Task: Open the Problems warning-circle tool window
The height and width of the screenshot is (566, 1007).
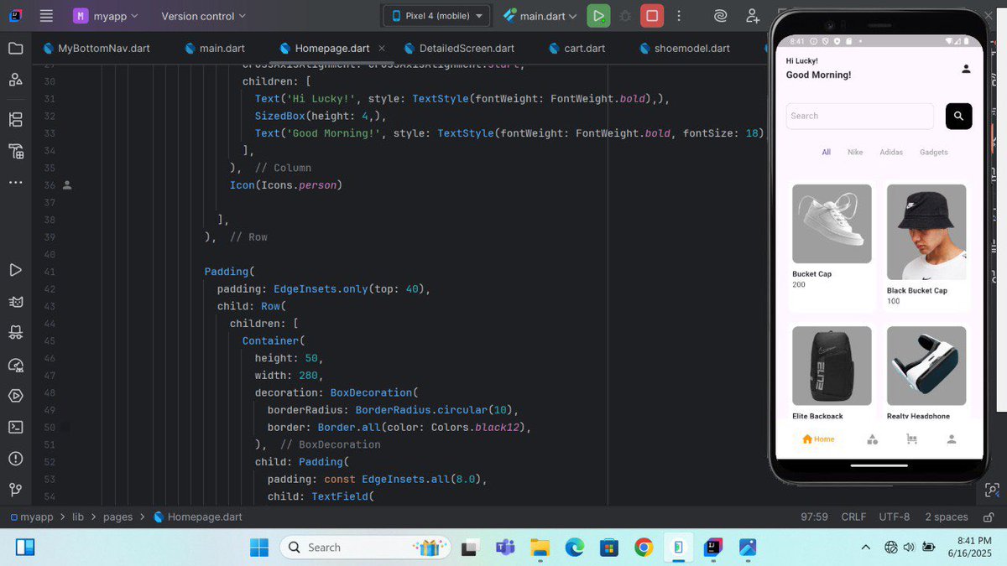Action: pyautogui.click(x=15, y=459)
